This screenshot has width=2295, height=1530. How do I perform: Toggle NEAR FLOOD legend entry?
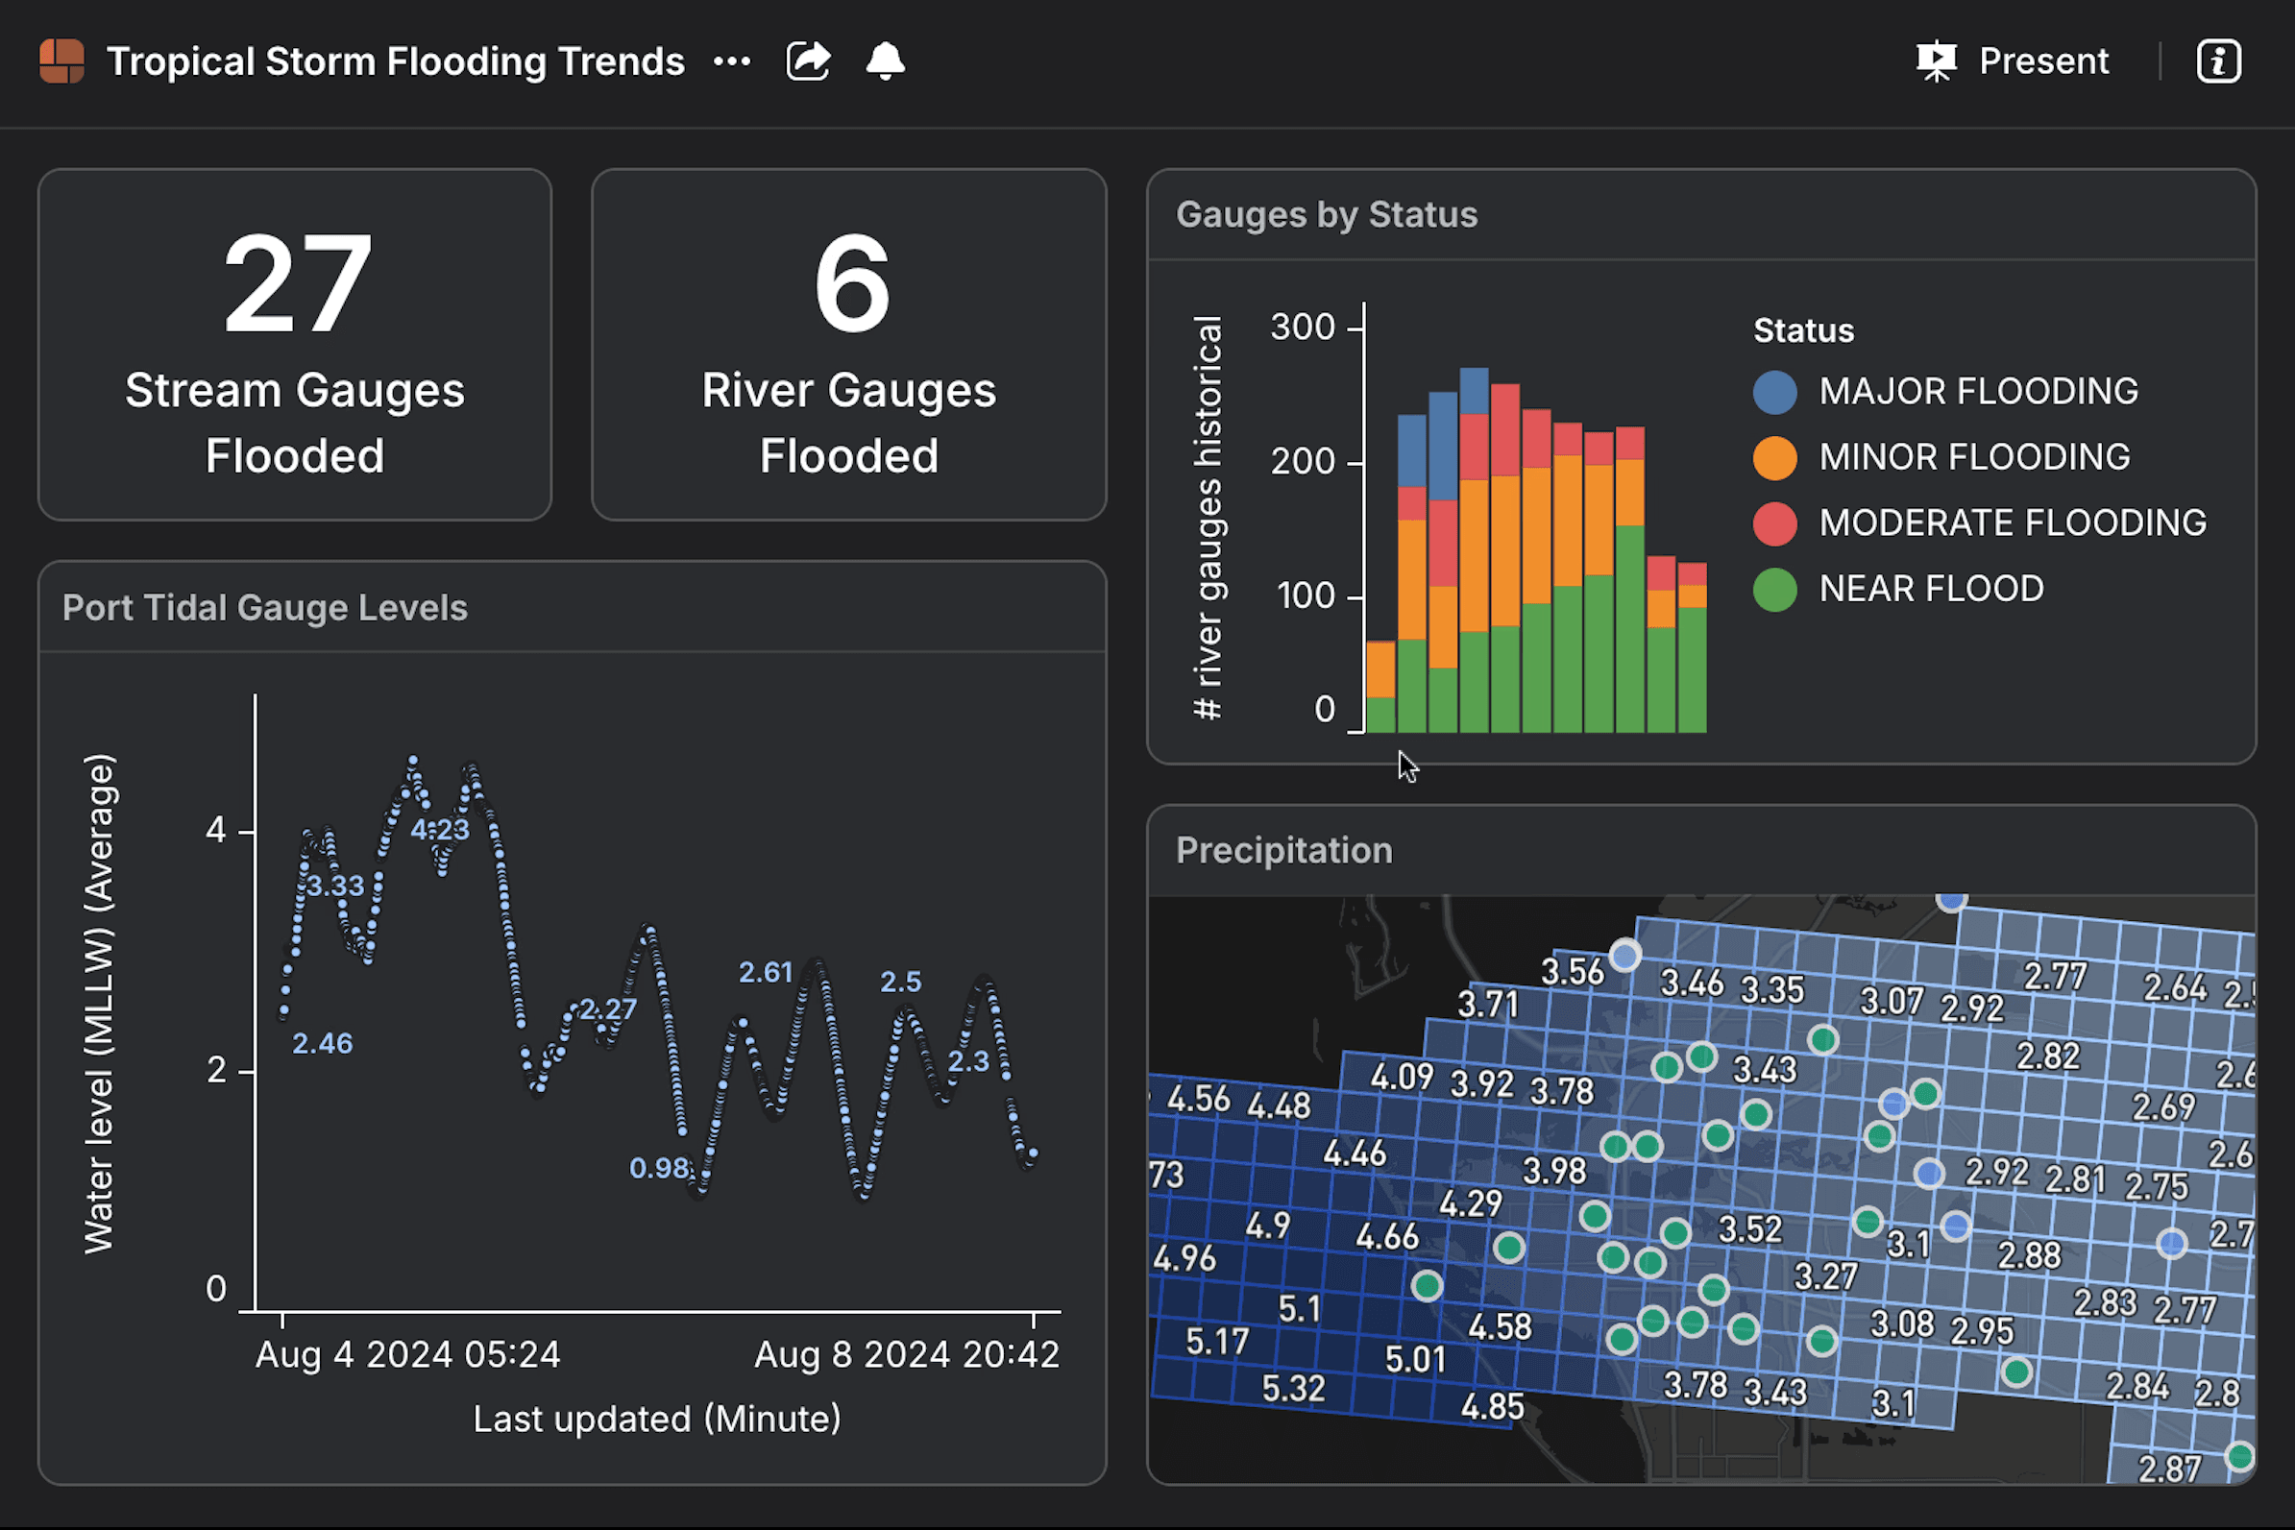click(x=1931, y=590)
